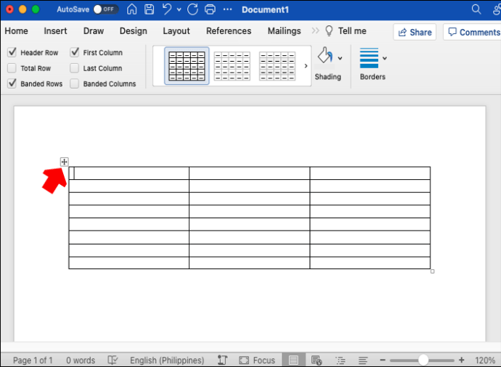
Task: Open the Insert tab
Action: click(55, 31)
